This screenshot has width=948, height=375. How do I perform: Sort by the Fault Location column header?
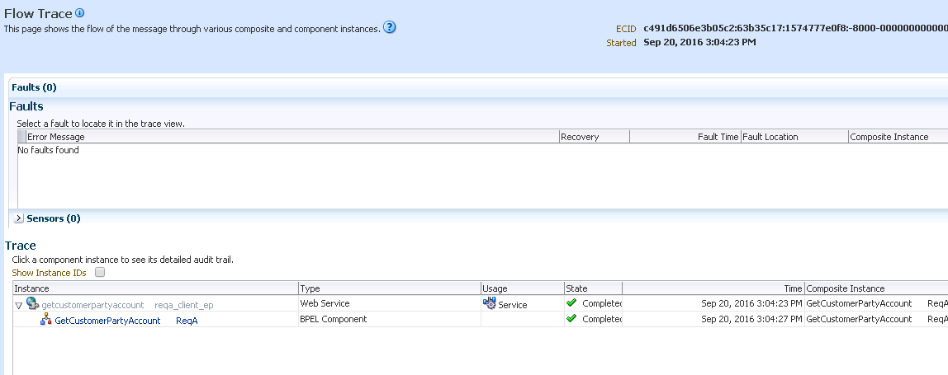click(794, 137)
